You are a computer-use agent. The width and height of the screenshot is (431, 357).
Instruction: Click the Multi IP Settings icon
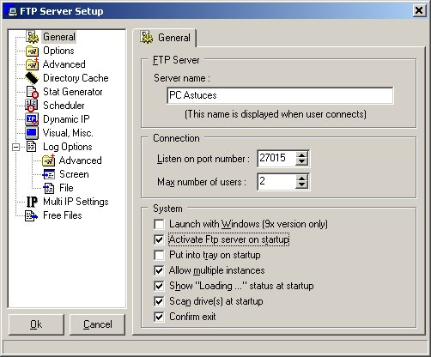32,202
